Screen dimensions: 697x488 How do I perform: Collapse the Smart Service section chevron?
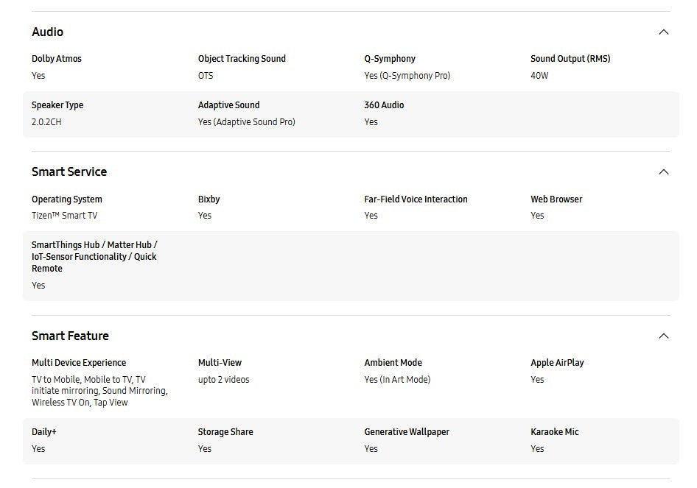point(663,172)
